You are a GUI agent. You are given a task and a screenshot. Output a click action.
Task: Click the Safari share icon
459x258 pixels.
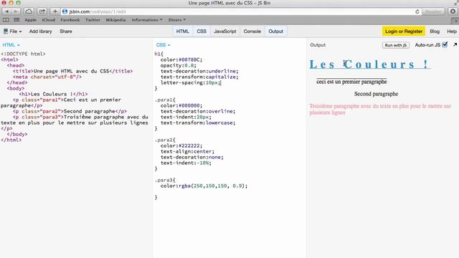[x=42, y=11]
